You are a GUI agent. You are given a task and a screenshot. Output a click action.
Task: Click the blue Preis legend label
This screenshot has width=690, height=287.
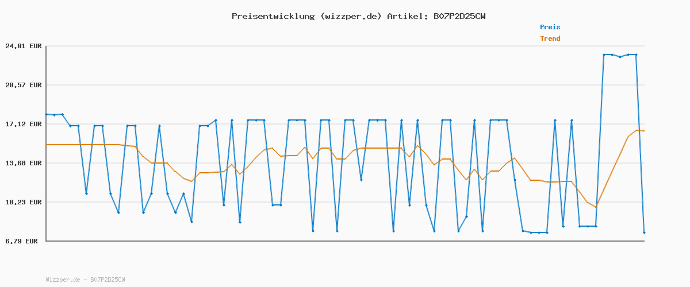pos(550,27)
